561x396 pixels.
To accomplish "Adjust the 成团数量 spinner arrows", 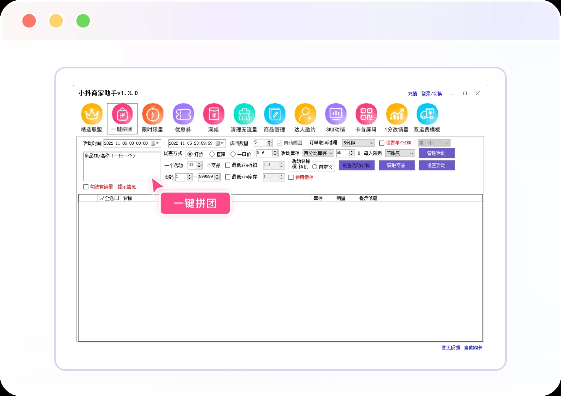I will point(269,143).
